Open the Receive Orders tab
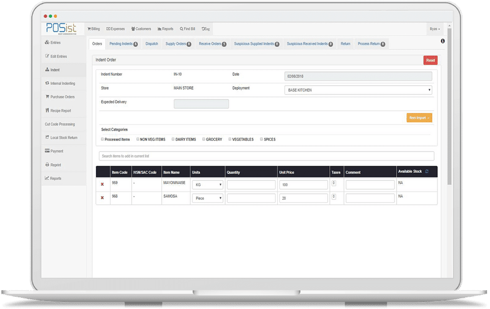490x309 pixels. pos(212,44)
